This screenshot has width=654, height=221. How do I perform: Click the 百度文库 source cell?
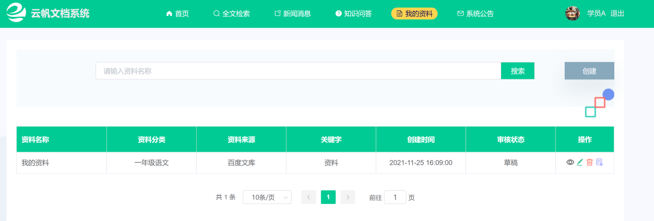pos(241,163)
